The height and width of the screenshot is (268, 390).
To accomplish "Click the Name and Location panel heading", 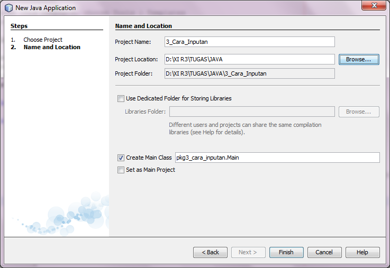I will click(x=143, y=26).
